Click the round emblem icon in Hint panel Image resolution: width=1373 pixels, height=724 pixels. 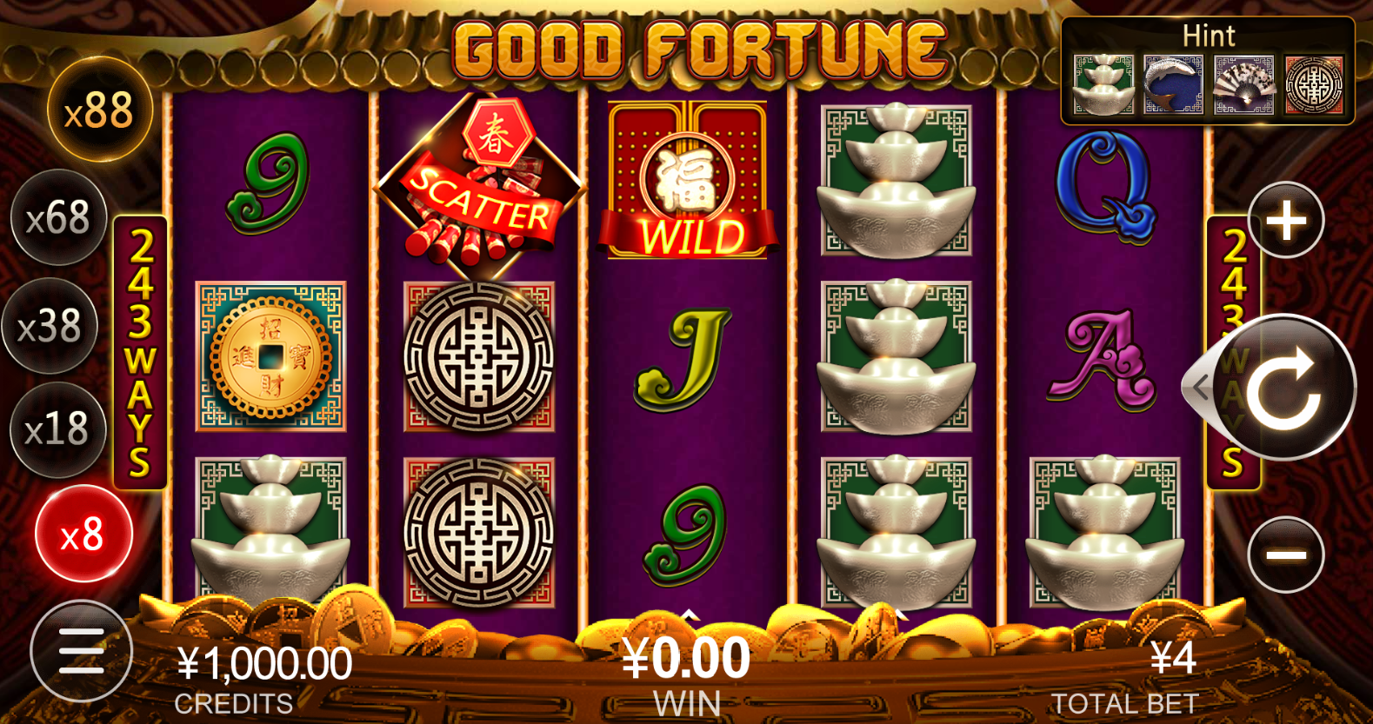pyautogui.click(x=1315, y=85)
